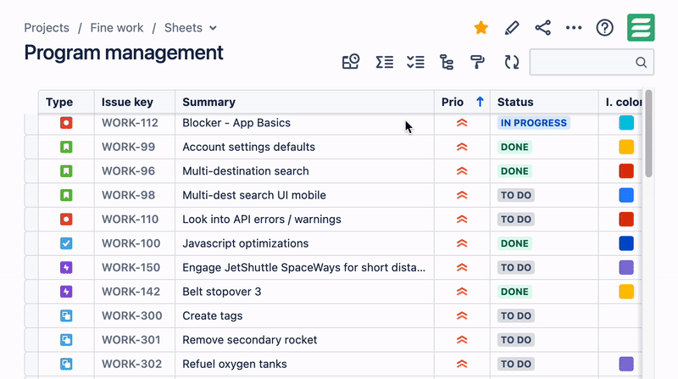
Task: Open the Fine work breadcrumb link
Action: [x=117, y=28]
